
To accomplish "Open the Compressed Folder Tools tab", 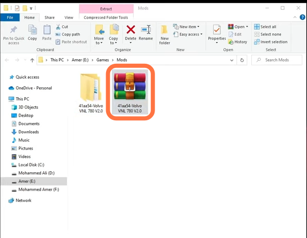I will click(106, 17).
